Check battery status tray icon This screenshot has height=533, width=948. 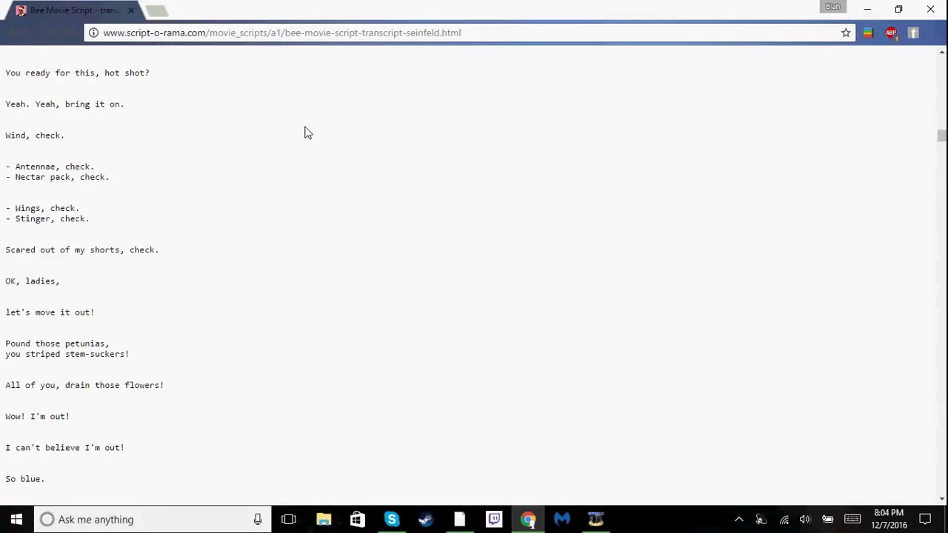(827, 519)
